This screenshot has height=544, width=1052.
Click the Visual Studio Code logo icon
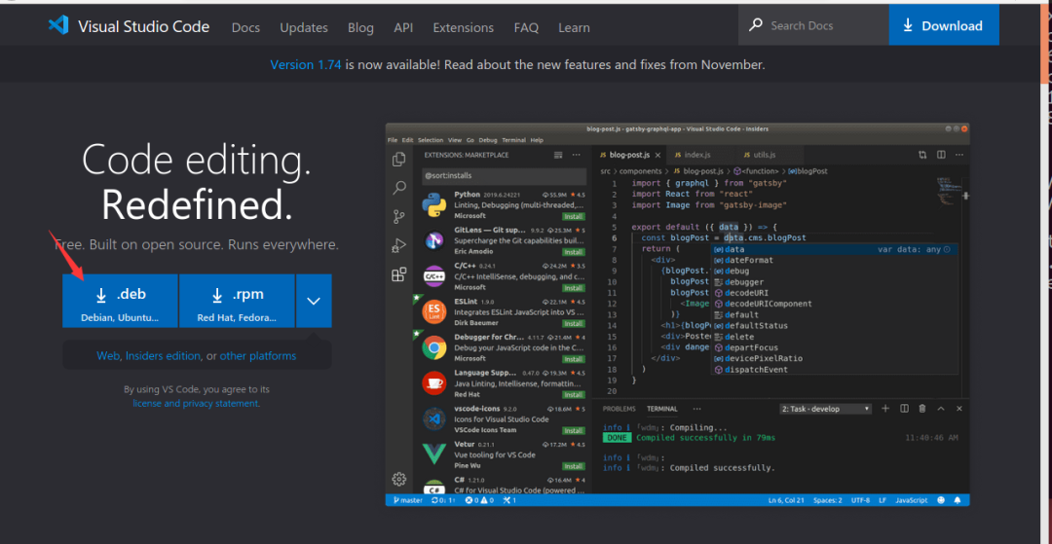click(x=58, y=26)
